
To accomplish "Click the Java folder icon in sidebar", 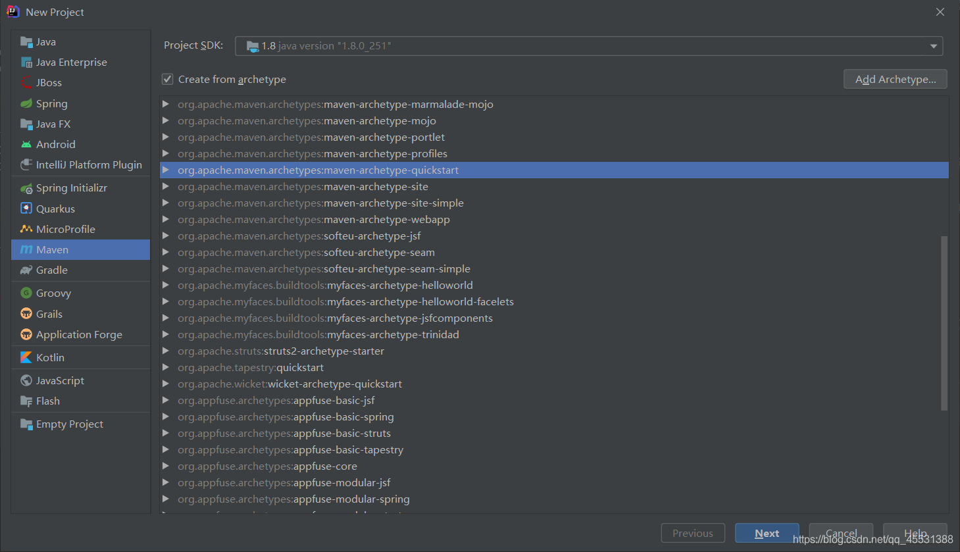I will 26,42.
